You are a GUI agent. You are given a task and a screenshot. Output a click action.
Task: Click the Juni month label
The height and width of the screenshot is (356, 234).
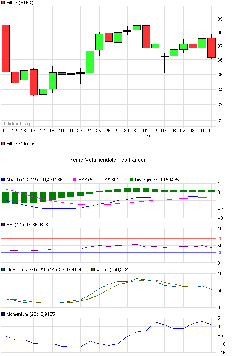point(146,136)
